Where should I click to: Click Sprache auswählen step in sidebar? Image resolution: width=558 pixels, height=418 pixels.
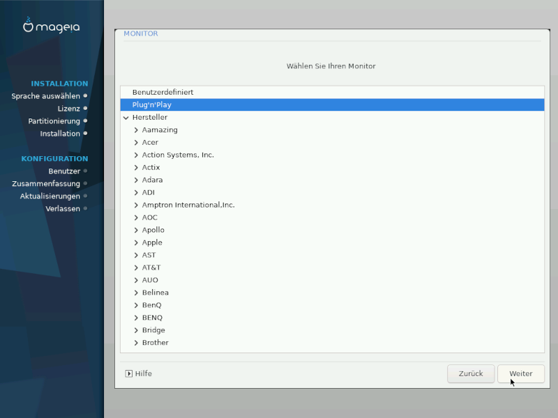point(45,96)
